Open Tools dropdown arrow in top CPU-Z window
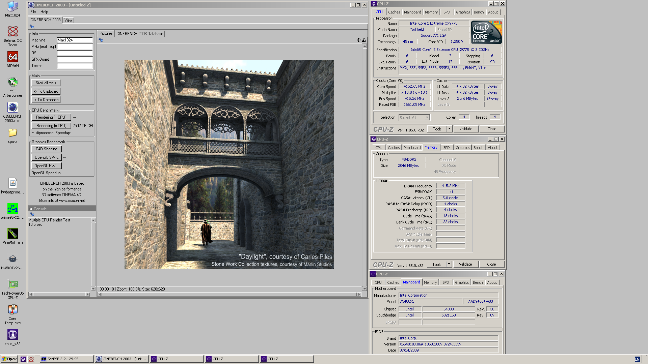648x364 pixels. [x=449, y=129]
